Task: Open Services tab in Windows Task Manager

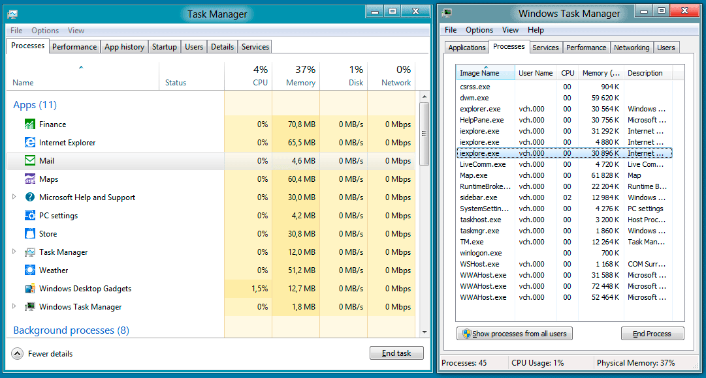Action: [545, 48]
